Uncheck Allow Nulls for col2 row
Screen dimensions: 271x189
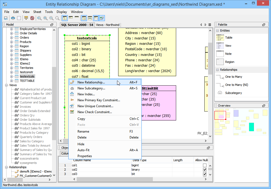[205, 170]
